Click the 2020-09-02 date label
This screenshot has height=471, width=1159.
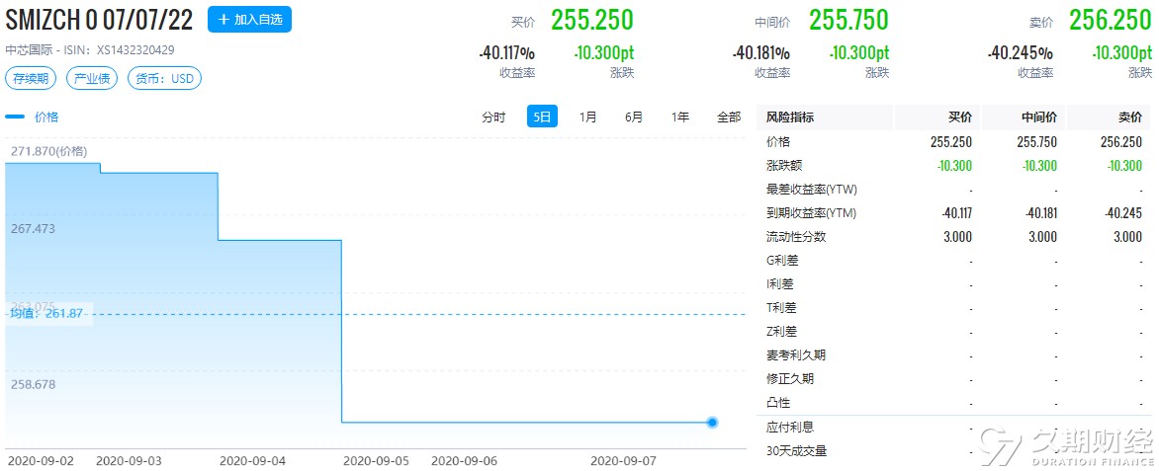point(40,461)
